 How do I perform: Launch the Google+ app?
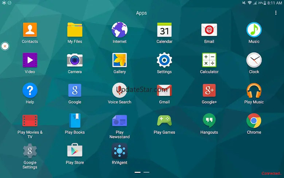[209, 90]
